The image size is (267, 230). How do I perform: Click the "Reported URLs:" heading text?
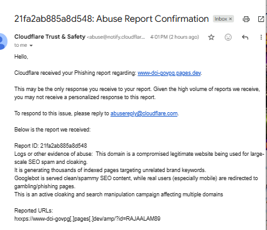pyautogui.click(x=34, y=211)
